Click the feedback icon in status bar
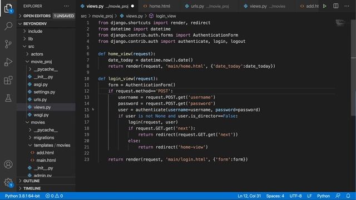Image resolution: width=356 pixels, height=200 pixels. 338,196
